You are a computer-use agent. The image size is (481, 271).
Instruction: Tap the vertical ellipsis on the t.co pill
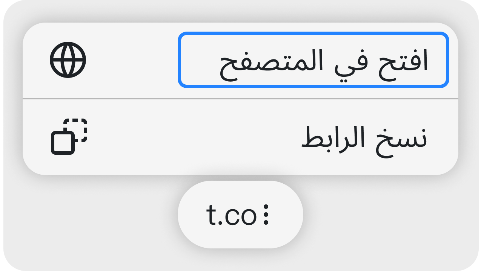click(x=266, y=215)
